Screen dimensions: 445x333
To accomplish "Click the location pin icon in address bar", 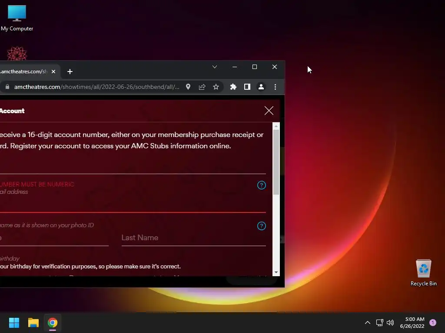I will 188,87.
